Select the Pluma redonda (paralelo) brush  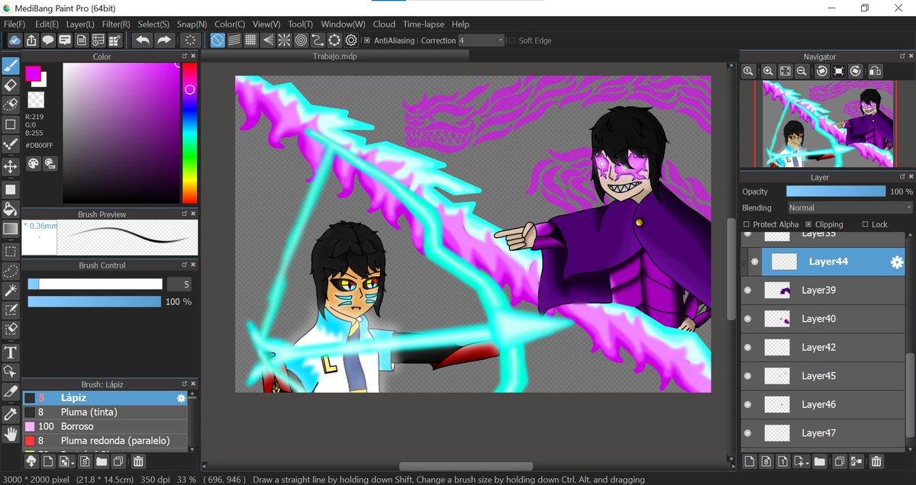coord(105,441)
